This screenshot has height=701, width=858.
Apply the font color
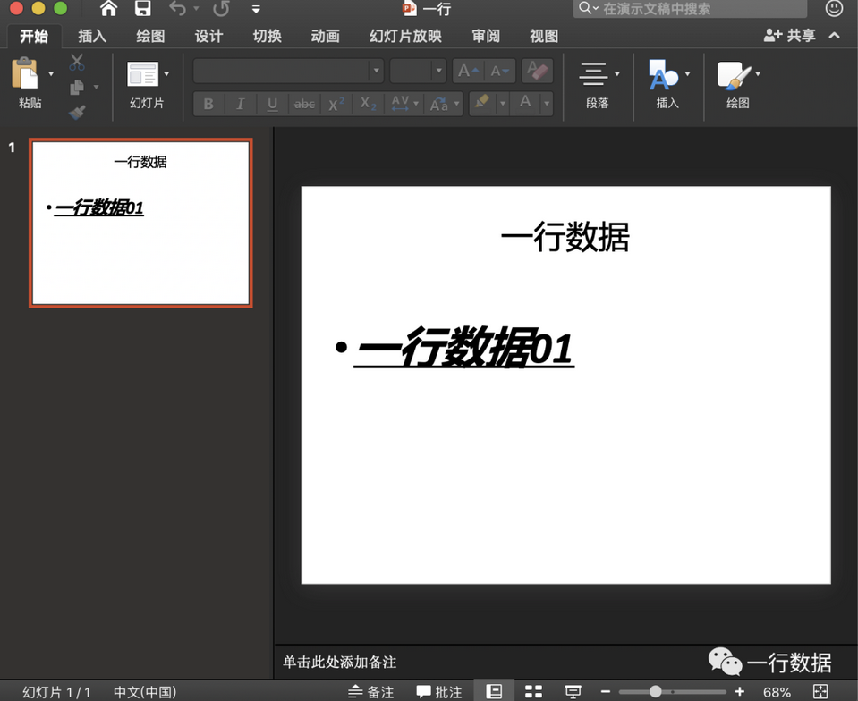click(525, 103)
